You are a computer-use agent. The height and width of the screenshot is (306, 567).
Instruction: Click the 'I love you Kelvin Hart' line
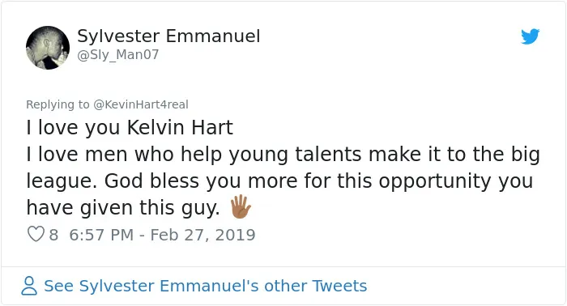[x=130, y=128]
